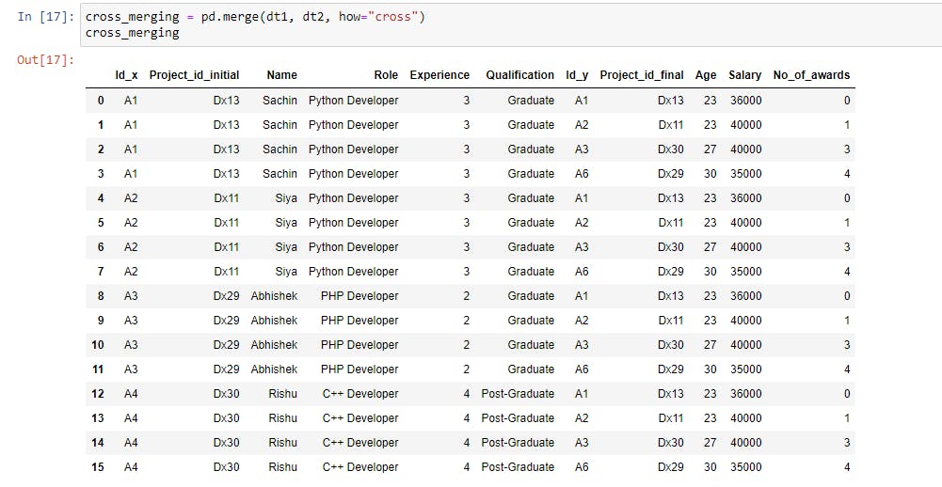Click Id_x A2 in row 6
The width and height of the screenshot is (942, 487).
click(x=131, y=247)
